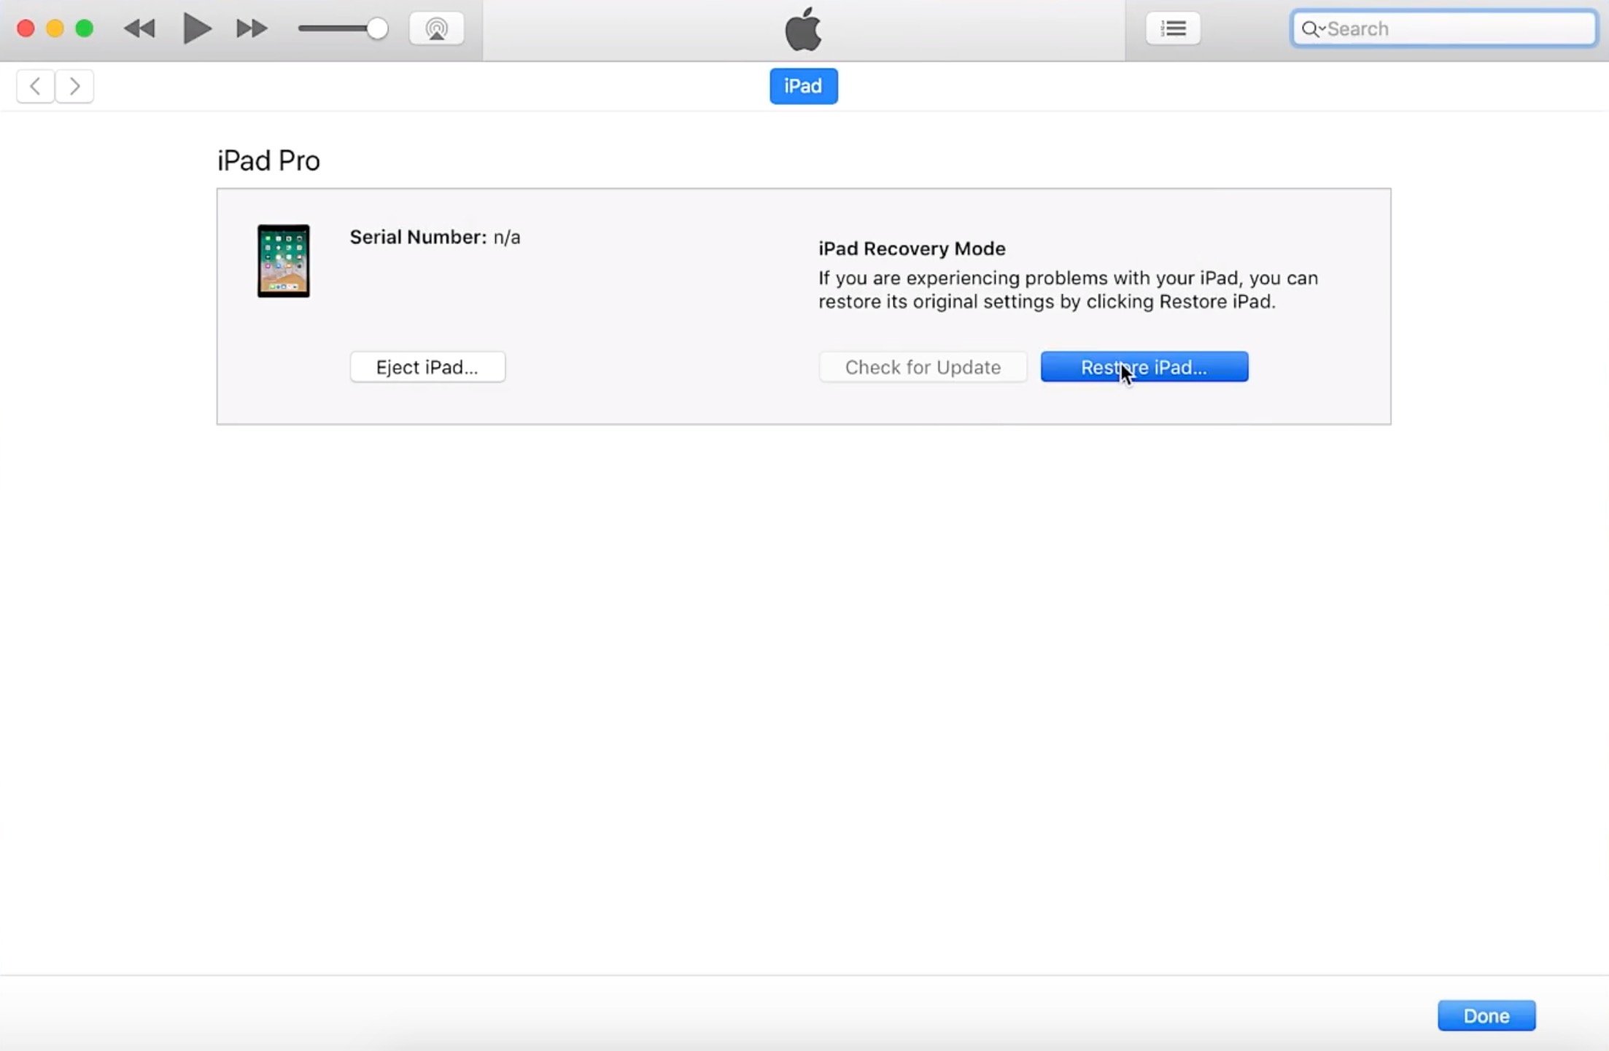Click the Restore iPad button
The width and height of the screenshot is (1609, 1051).
tap(1144, 367)
